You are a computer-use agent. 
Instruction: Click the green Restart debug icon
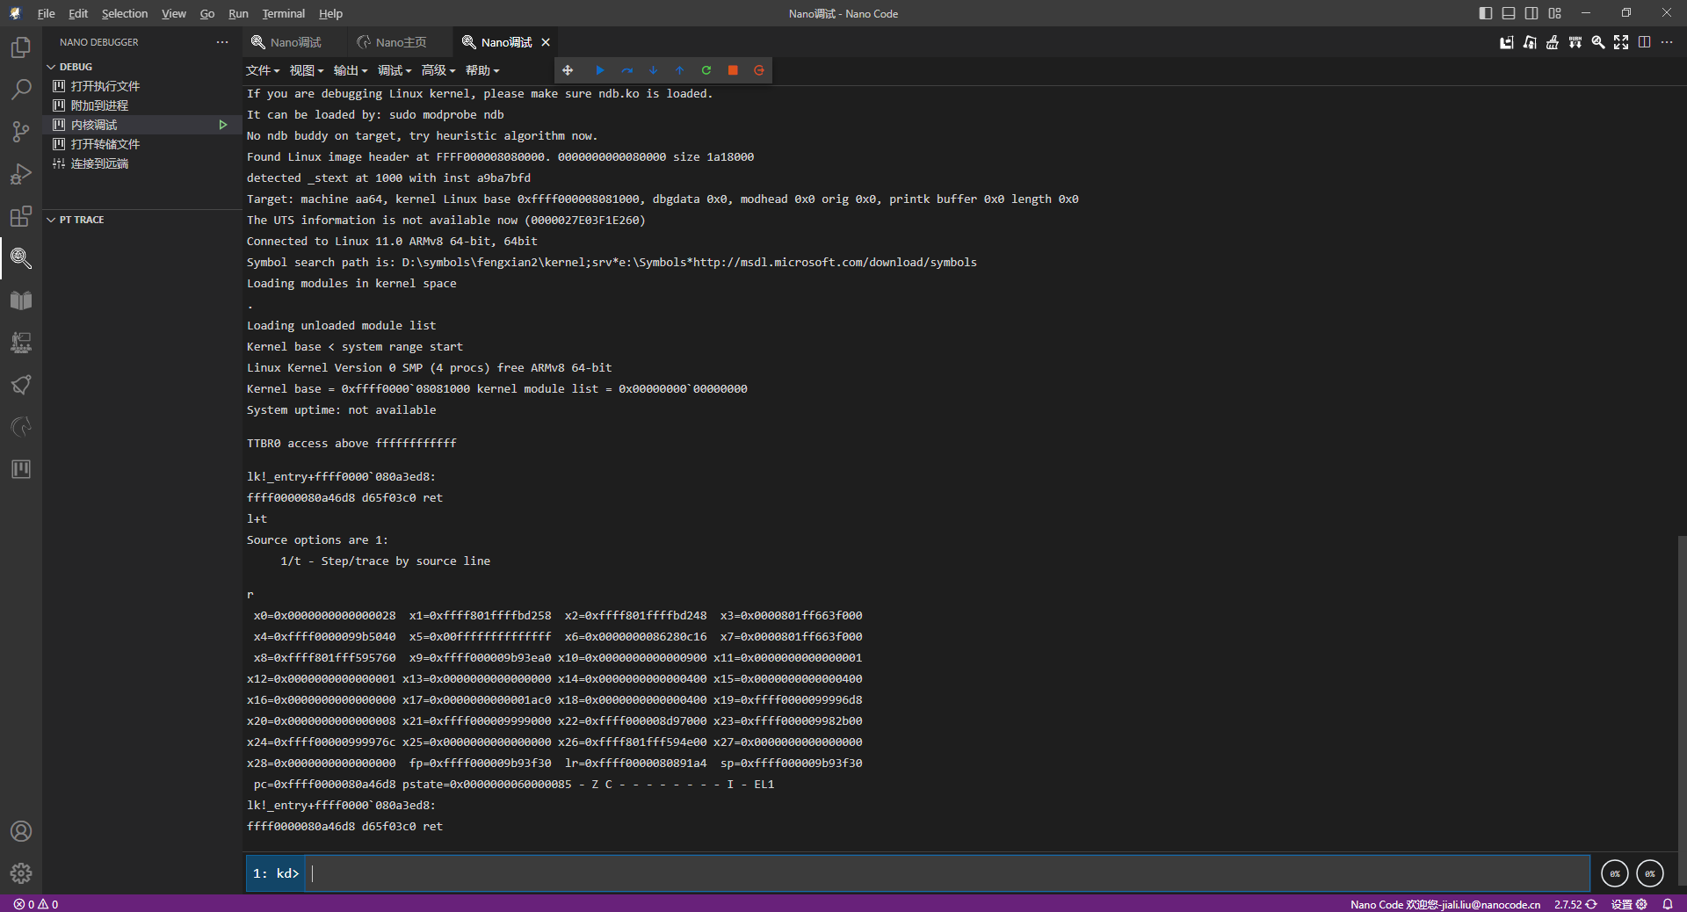[706, 70]
